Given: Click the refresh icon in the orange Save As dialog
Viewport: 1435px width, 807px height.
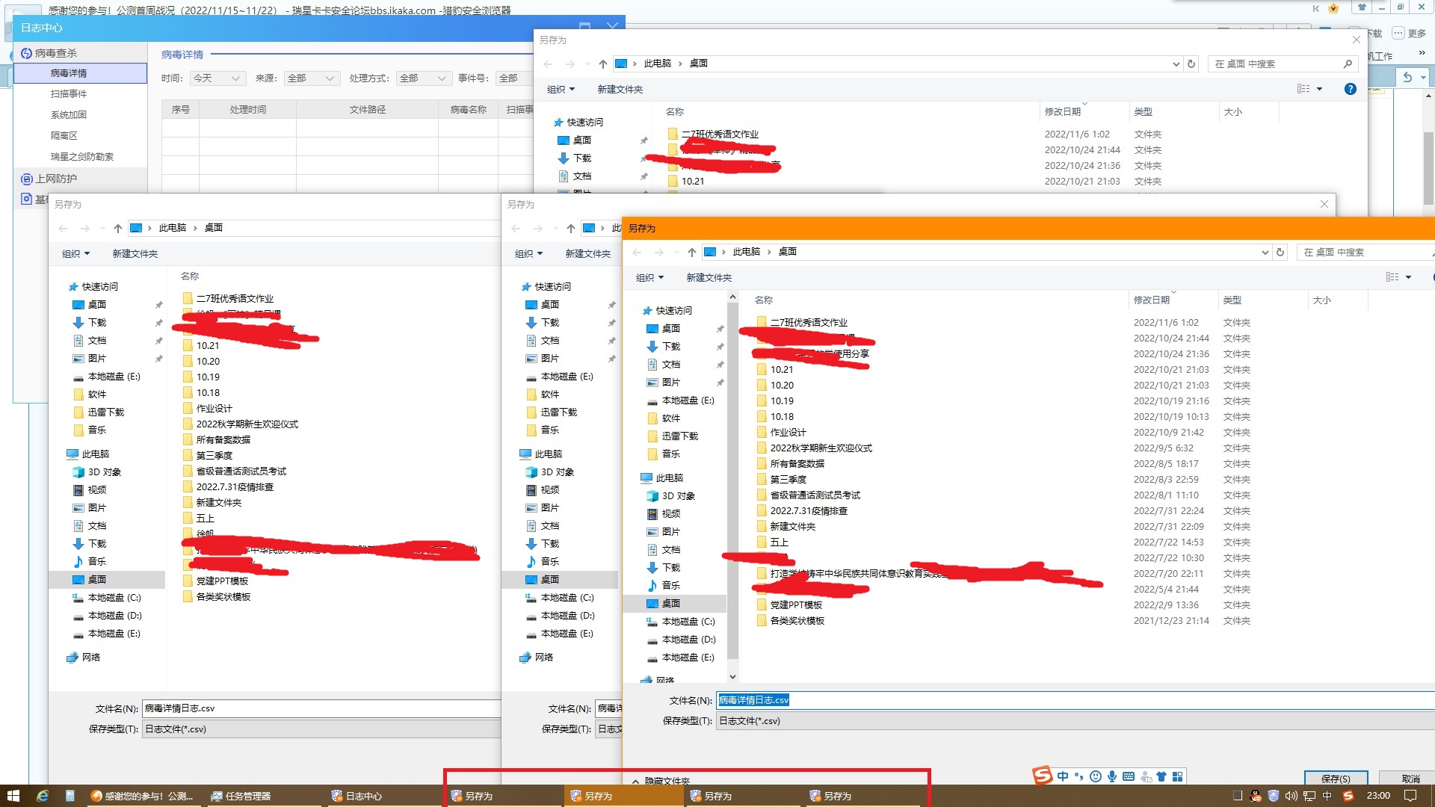Looking at the screenshot, I should tap(1280, 252).
